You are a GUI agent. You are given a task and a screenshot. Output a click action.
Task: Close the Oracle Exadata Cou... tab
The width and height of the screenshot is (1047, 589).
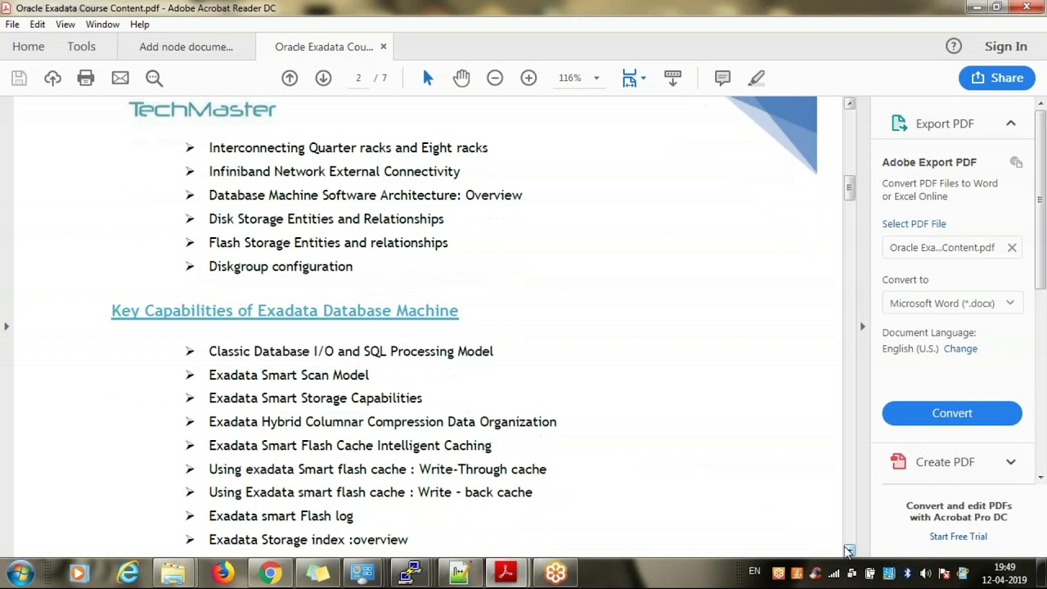tap(384, 47)
